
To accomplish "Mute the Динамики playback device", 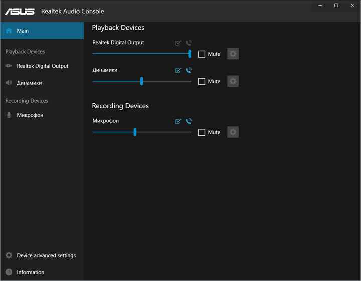I will 202,82.
